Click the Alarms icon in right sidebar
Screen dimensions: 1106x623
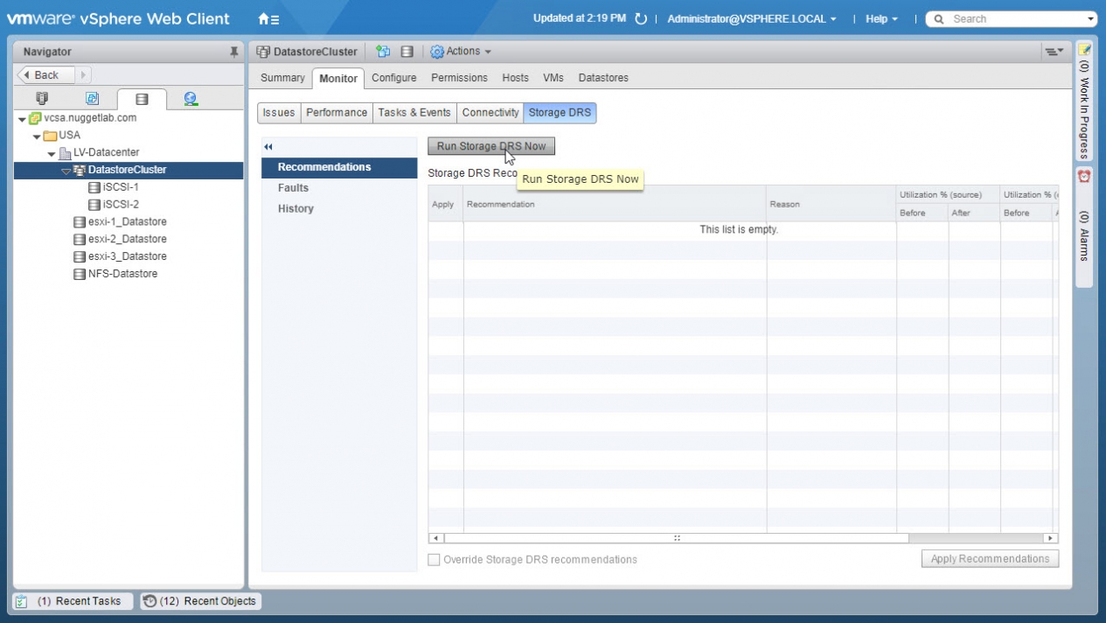(x=1084, y=176)
